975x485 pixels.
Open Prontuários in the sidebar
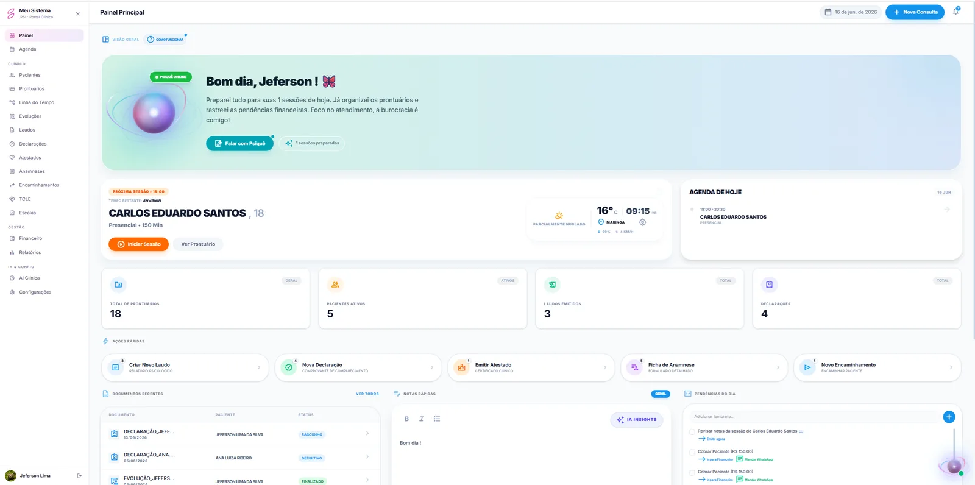(44, 89)
